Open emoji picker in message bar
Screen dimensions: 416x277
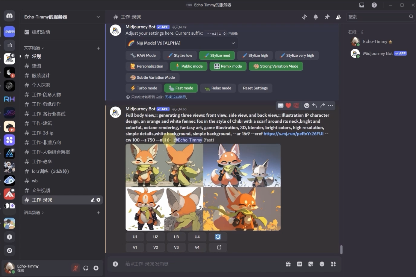pyautogui.click(x=322, y=264)
